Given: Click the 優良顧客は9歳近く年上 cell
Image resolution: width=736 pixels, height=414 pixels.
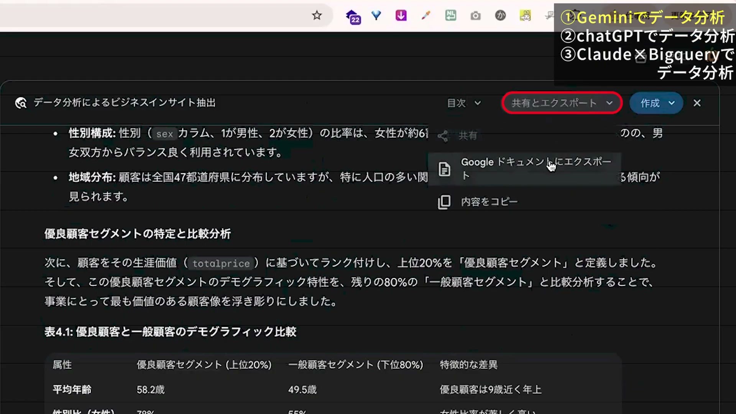Looking at the screenshot, I should click(491, 390).
